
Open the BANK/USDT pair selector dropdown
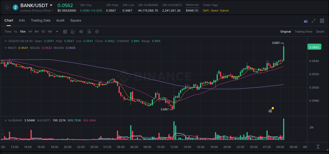point(51,5)
